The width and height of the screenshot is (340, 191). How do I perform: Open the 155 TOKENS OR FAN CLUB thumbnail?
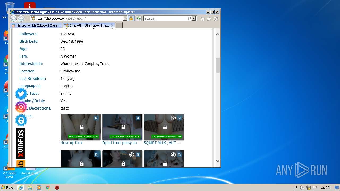(x=80, y=127)
